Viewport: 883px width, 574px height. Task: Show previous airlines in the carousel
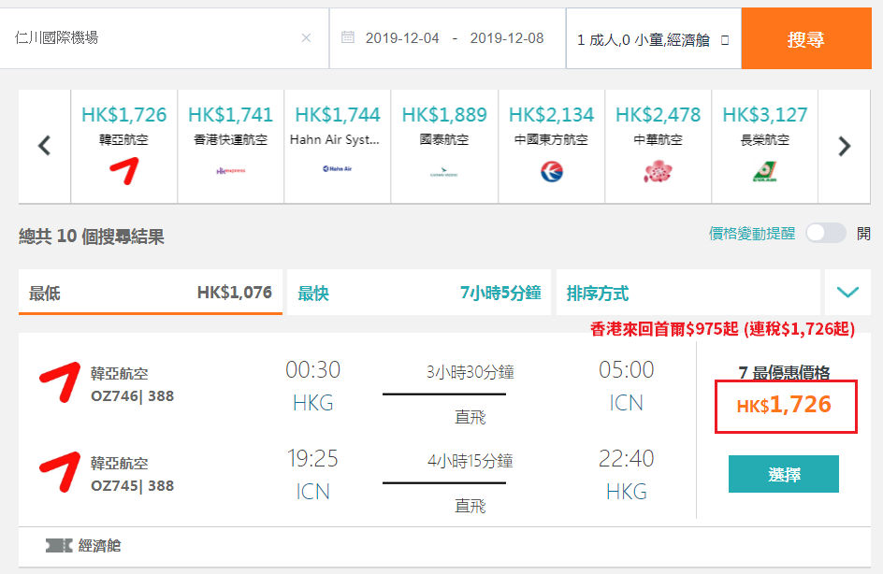click(x=45, y=146)
